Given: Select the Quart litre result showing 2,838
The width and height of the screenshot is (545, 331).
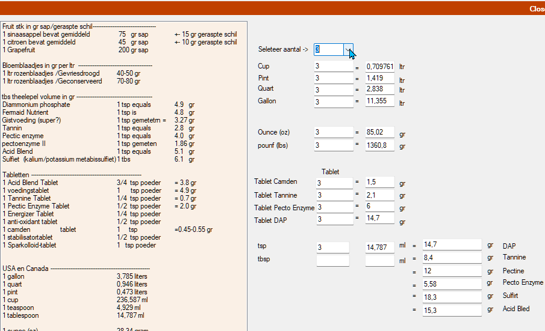Looking at the screenshot, I should (379, 90).
